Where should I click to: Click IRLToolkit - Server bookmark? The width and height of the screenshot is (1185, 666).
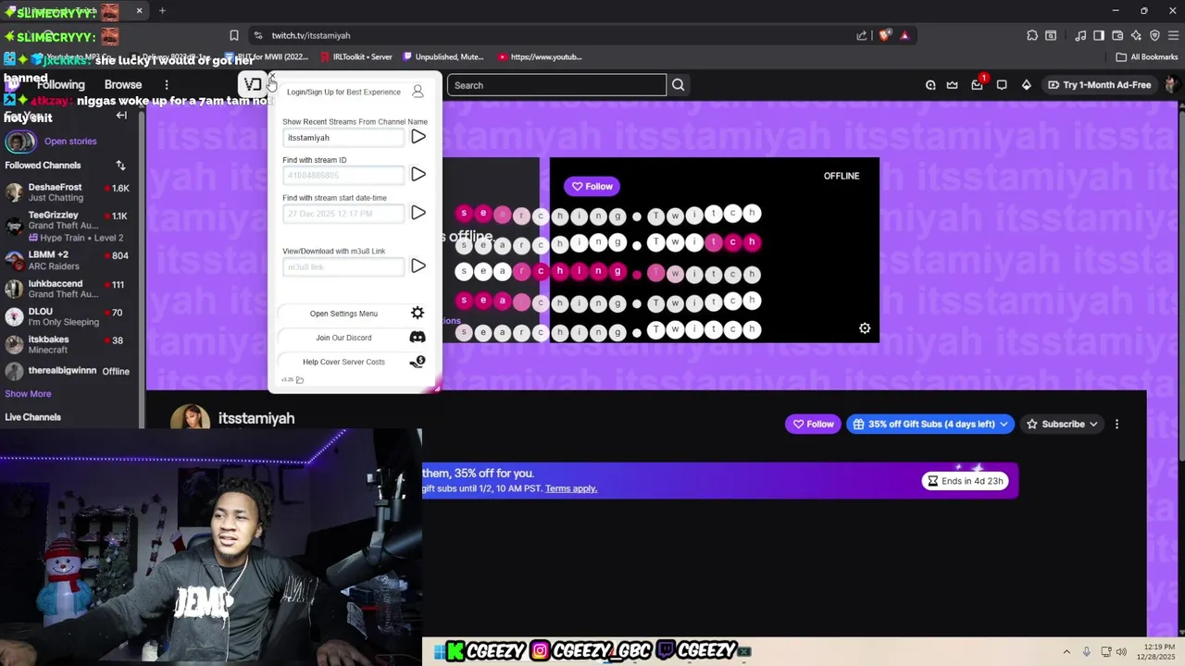click(355, 56)
